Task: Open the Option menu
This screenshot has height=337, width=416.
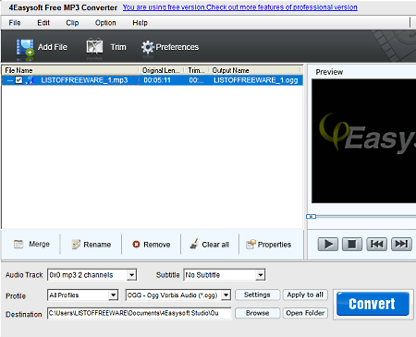Action: coord(105,23)
